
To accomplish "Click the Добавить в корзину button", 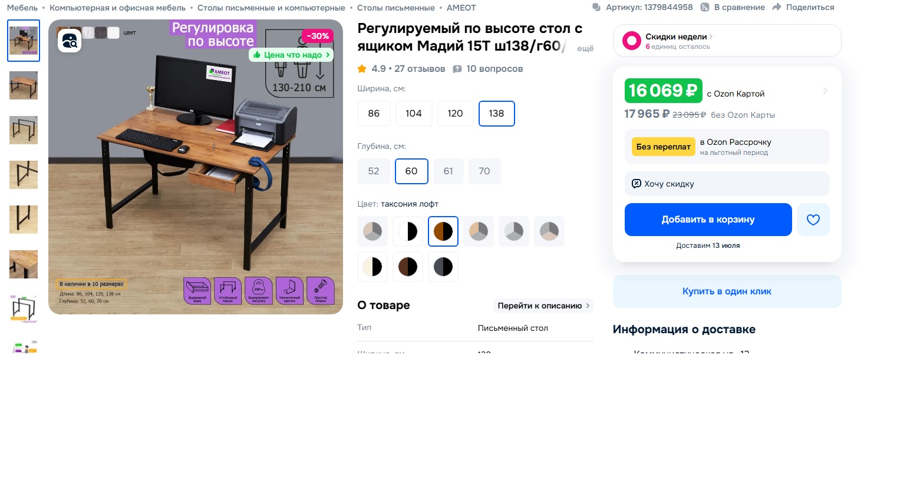I will 708,220.
